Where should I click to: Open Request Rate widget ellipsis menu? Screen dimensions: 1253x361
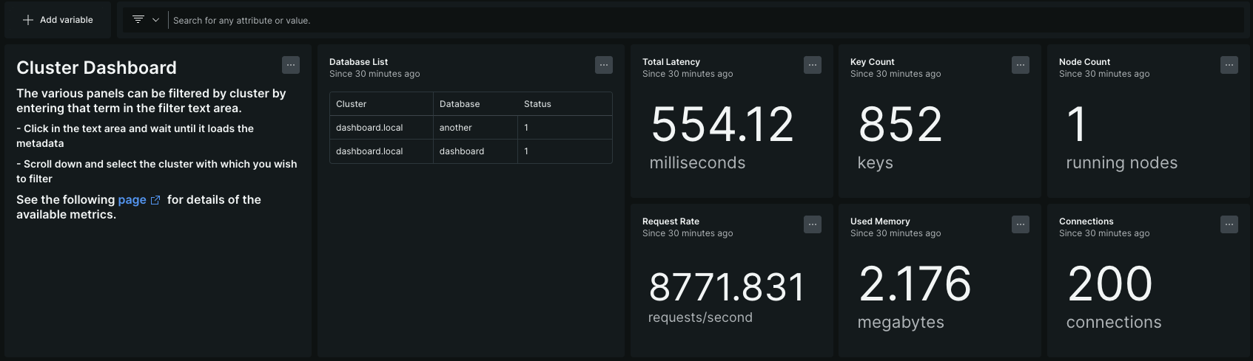813,224
